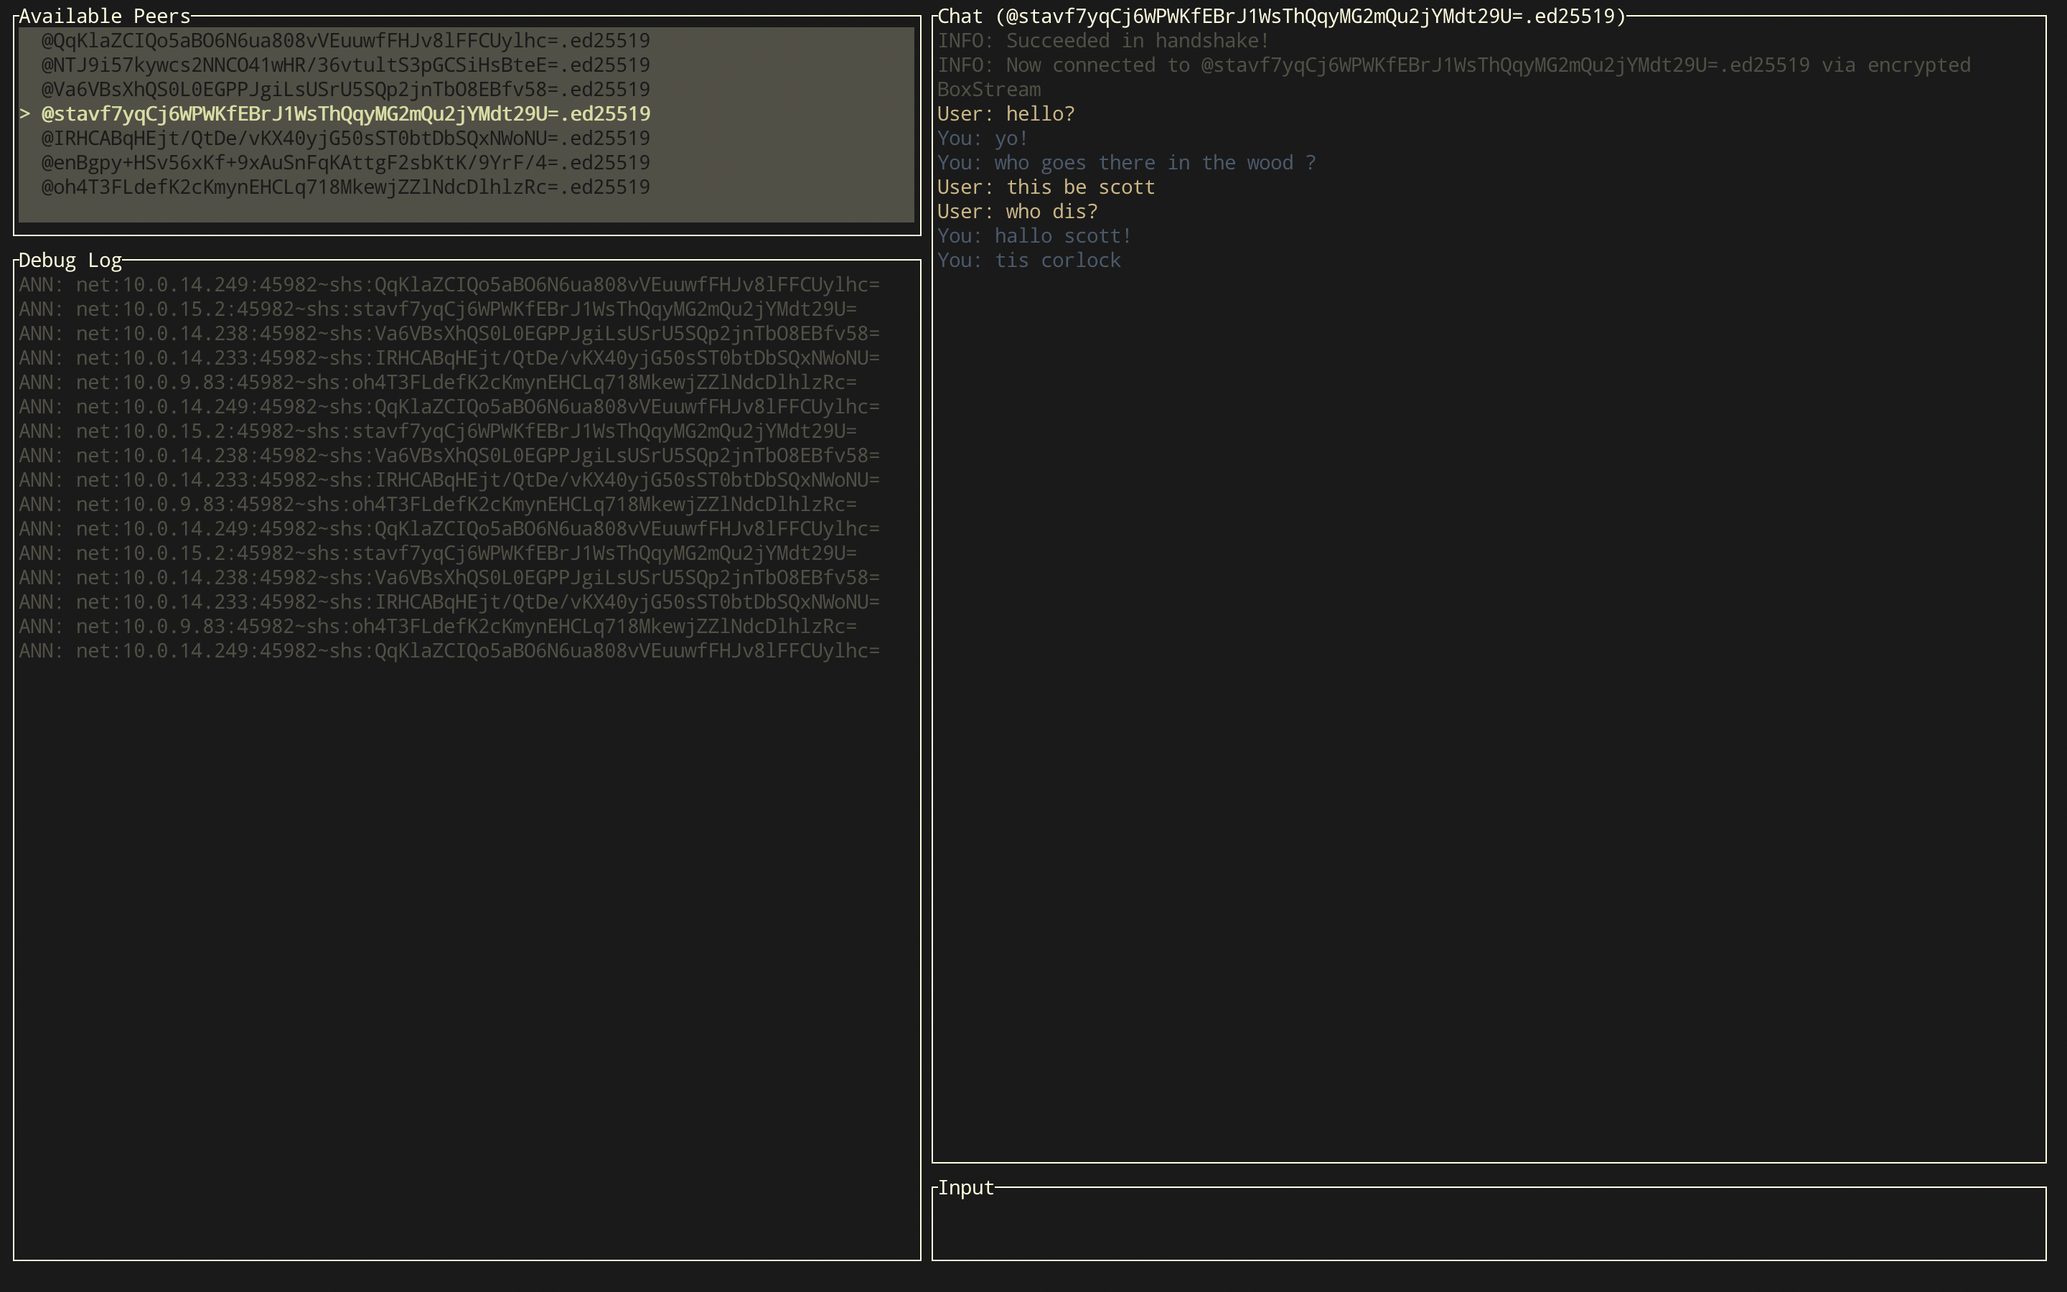The image size is (2067, 1292).
Task: Click the Available Peers panel title
Action: [x=104, y=17]
